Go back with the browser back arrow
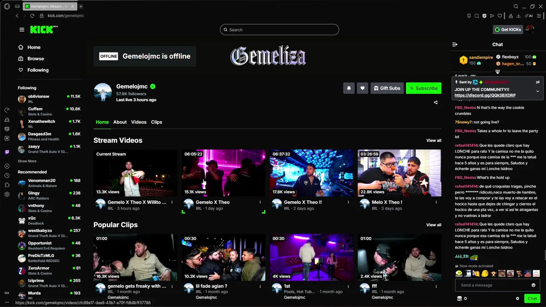This screenshot has height=307, width=546. (17, 16)
